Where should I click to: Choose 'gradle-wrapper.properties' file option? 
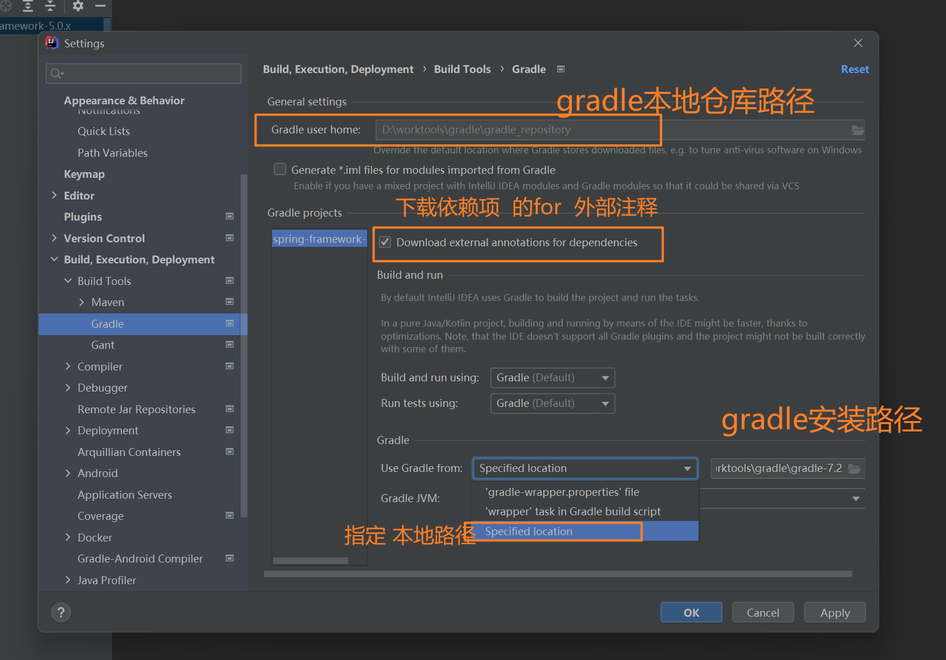click(x=562, y=492)
